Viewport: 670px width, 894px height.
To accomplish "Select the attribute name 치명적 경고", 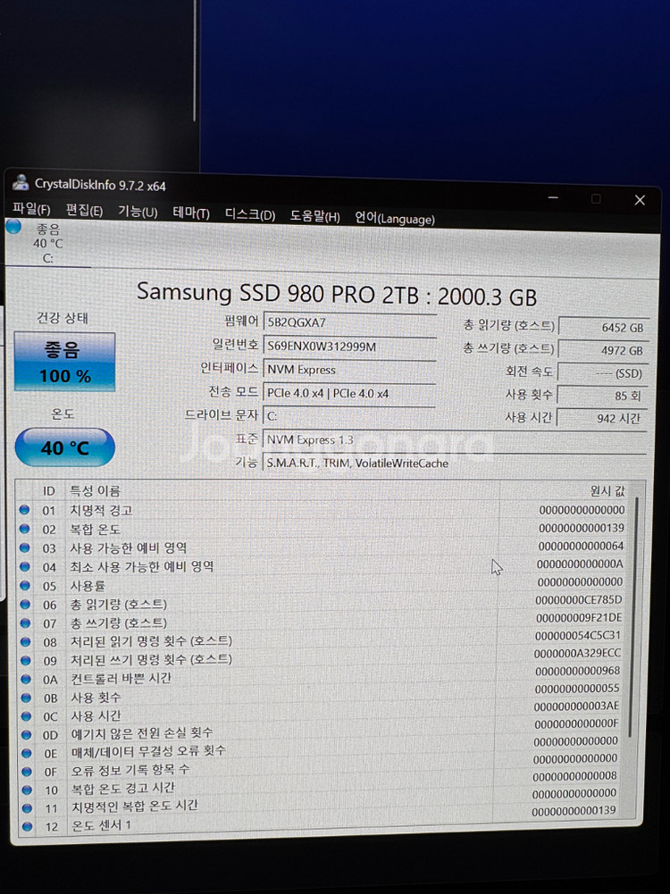I will click(x=101, y=510).
